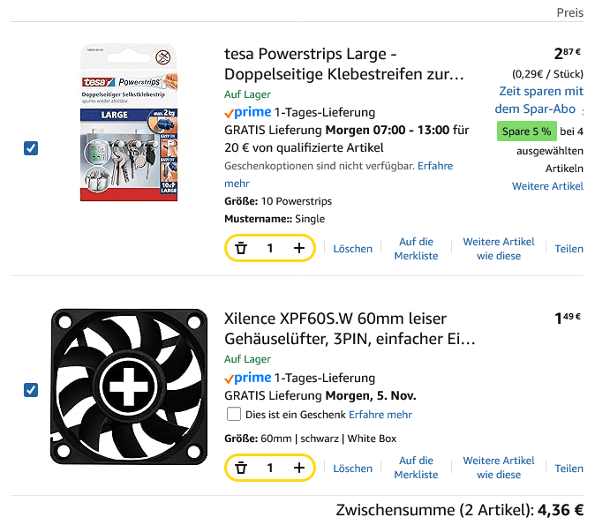This screenshot has height=525, width=595.
Task: Move tesa Powerstrips to Merkliste
Action: tap(416, 248)
